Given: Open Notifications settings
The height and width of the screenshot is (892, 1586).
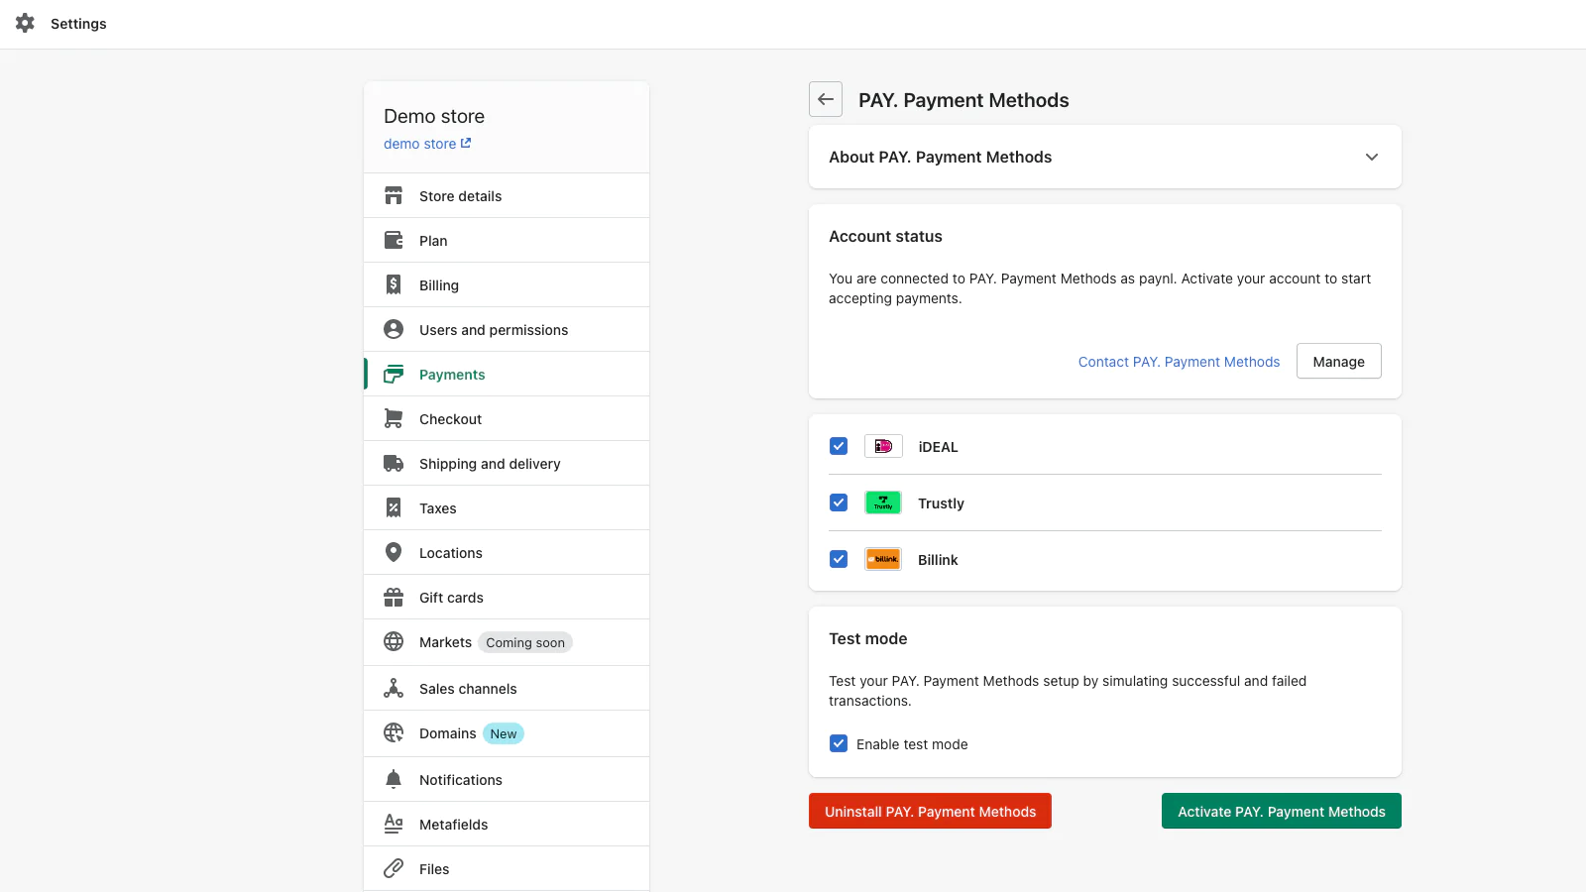Looking at the screenshot, I should [x=507, y=779].
